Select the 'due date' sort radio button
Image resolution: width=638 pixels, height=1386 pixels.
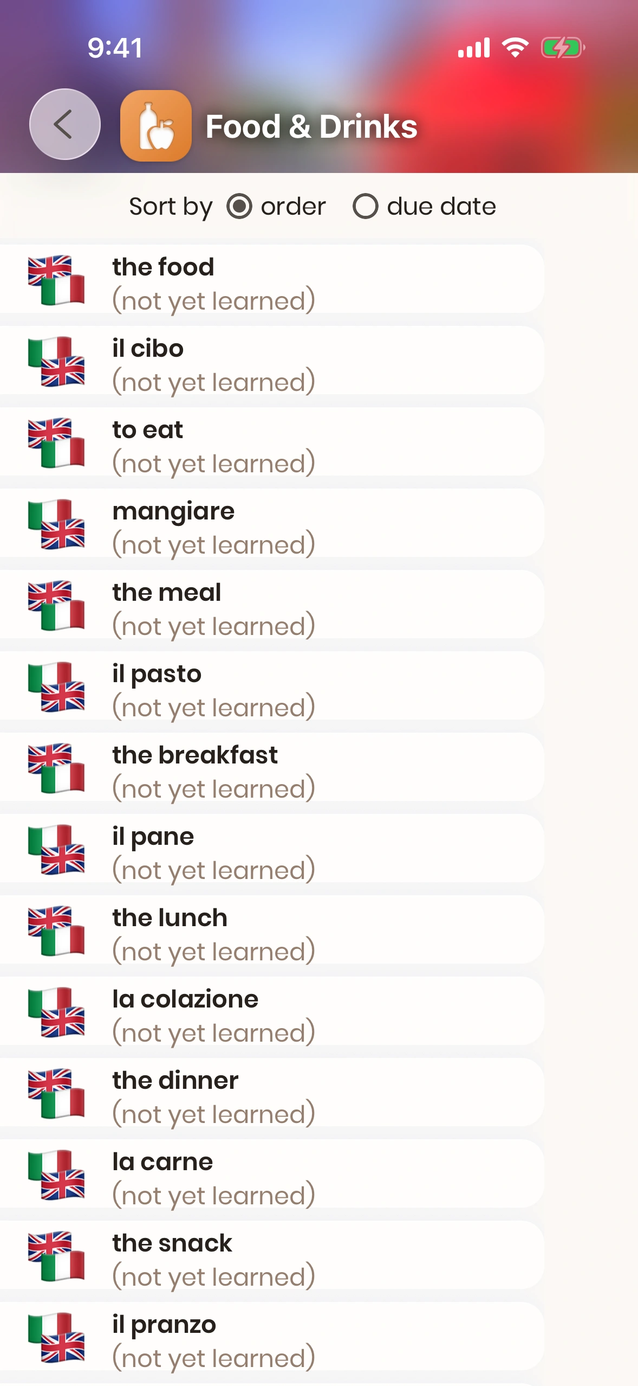pos(366,207)
